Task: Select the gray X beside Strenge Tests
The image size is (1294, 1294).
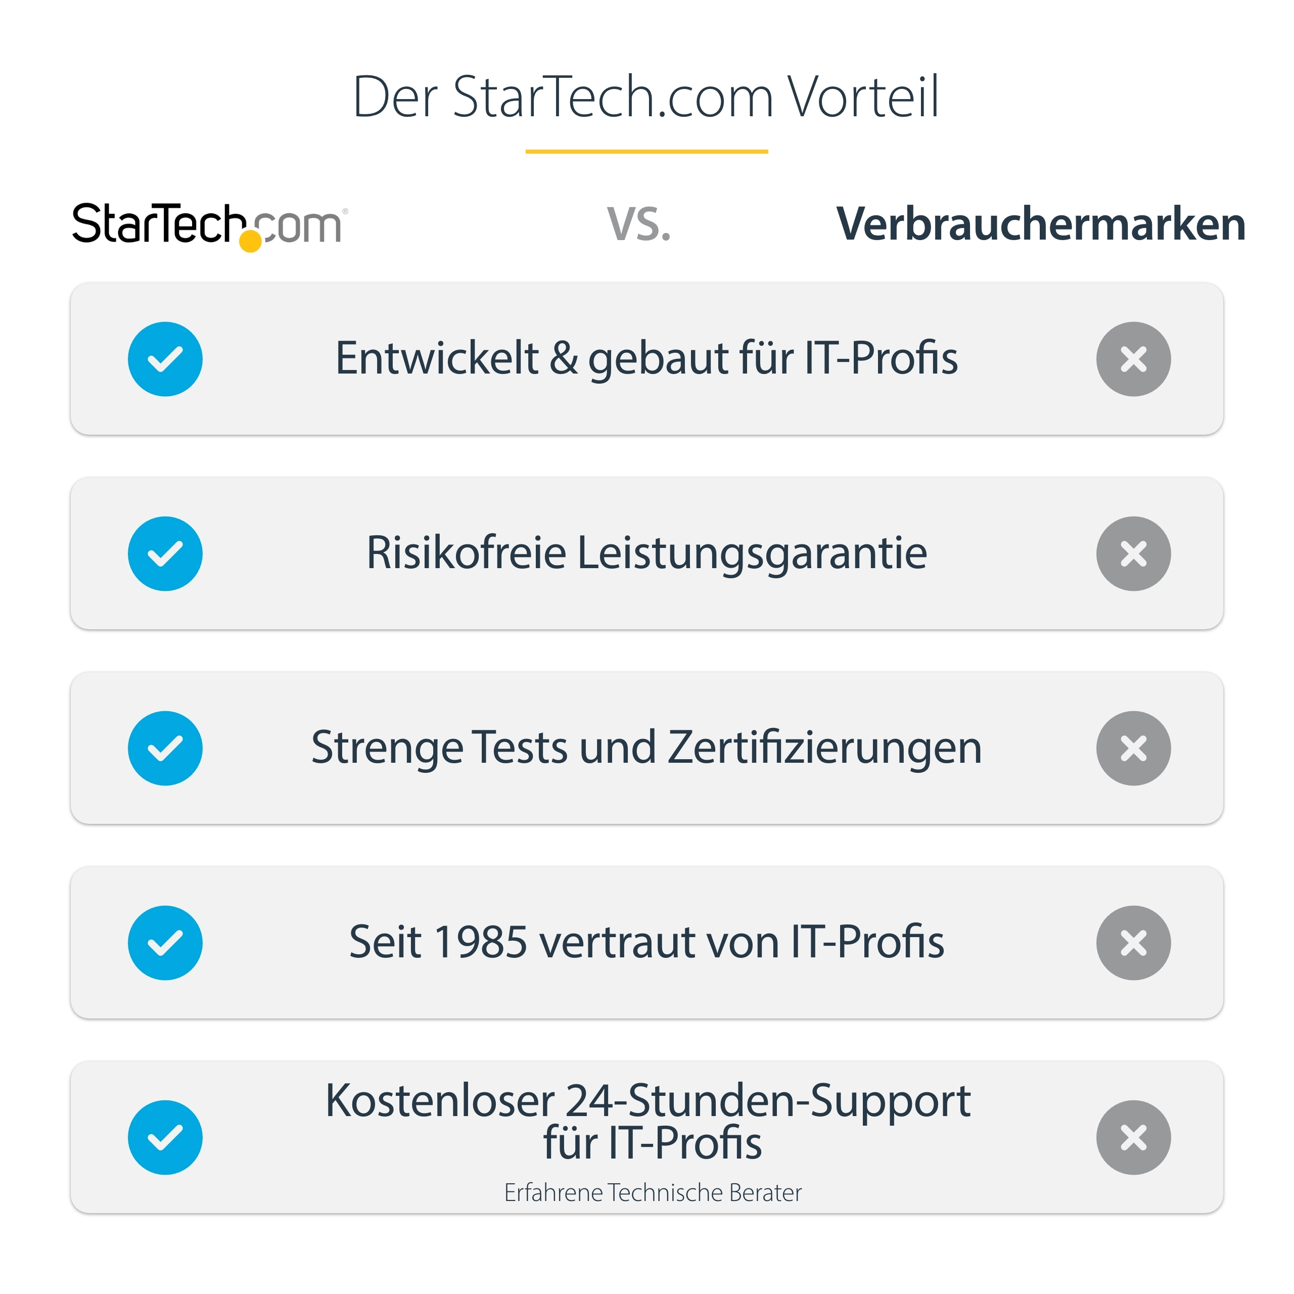Action: click(x=1133, y=748)
